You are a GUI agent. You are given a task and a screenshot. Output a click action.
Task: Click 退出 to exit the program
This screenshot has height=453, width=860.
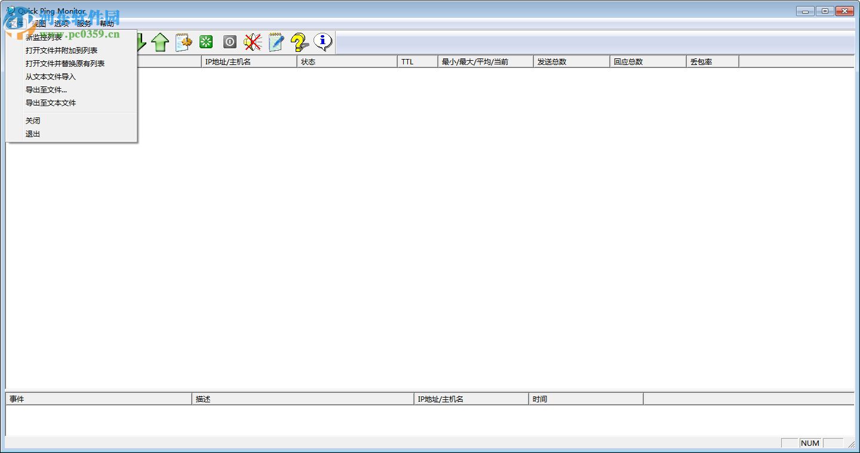[x=32, y=134]
